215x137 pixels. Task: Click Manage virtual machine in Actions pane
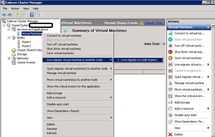189,83
